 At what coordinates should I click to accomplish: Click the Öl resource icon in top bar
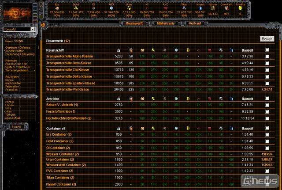click(93, 8)
